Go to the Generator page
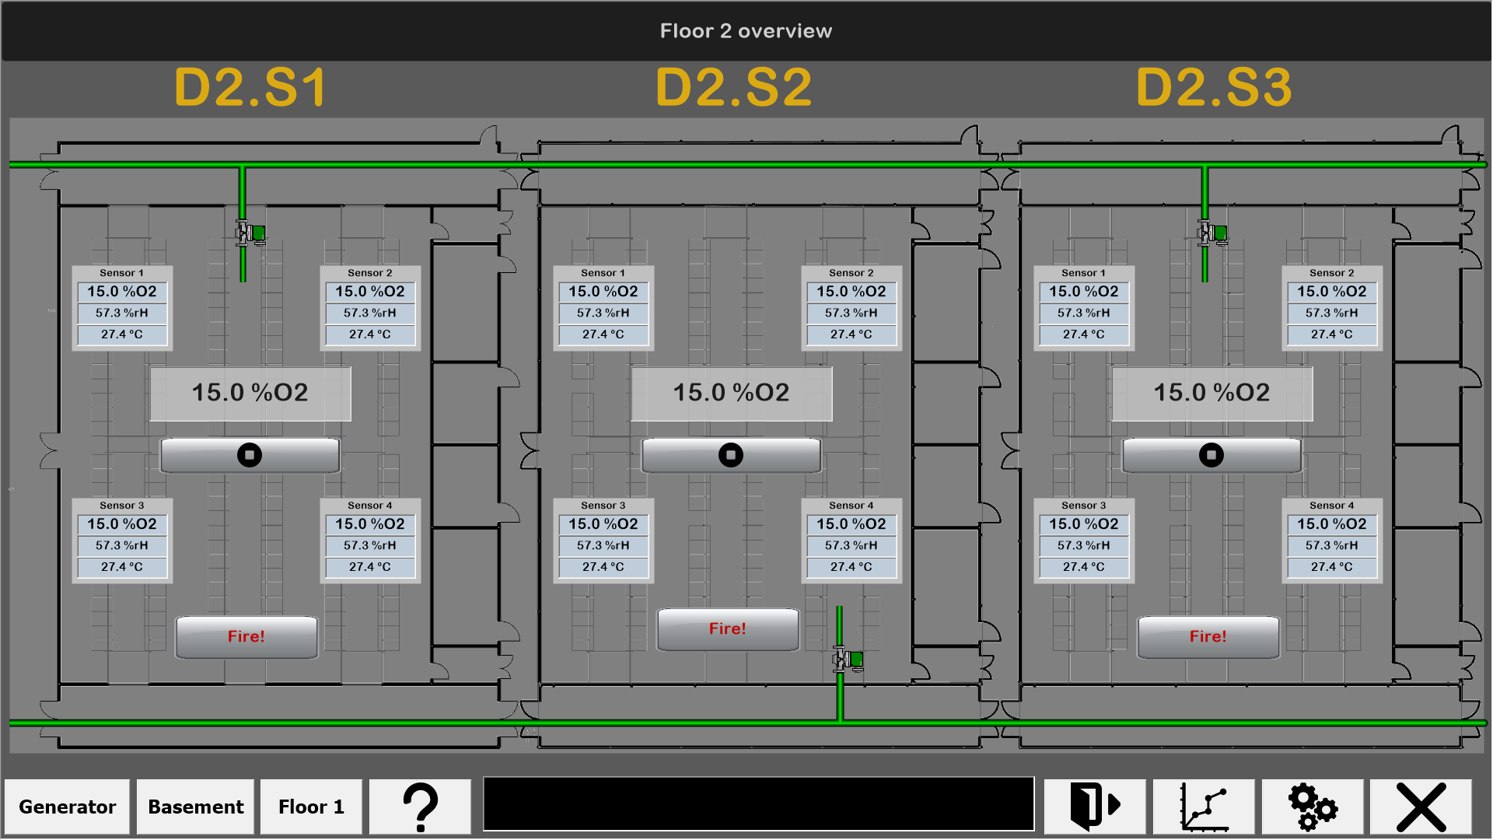This screenshot has height=840, width=1493. pyautogui.click(x=68, y=807)
